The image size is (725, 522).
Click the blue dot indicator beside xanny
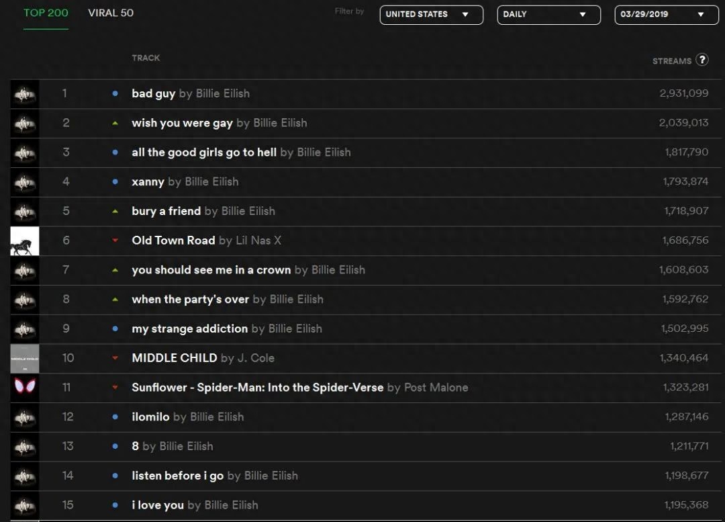[115, 182]
